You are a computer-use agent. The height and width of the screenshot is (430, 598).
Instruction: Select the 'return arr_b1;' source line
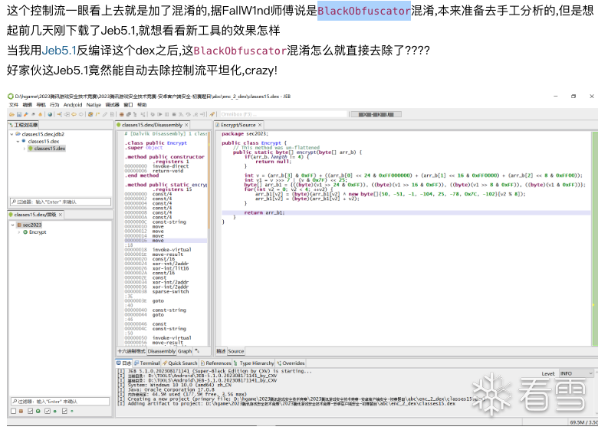[264, 212]
